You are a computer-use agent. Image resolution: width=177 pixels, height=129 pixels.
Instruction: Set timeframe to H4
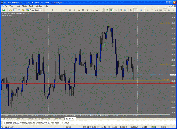click(x=169, y=10)
